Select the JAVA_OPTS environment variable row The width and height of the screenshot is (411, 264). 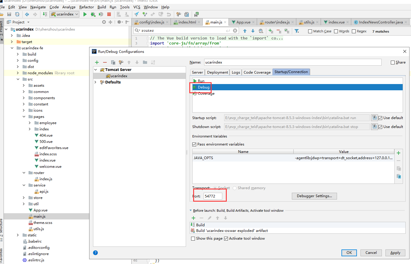293,158
